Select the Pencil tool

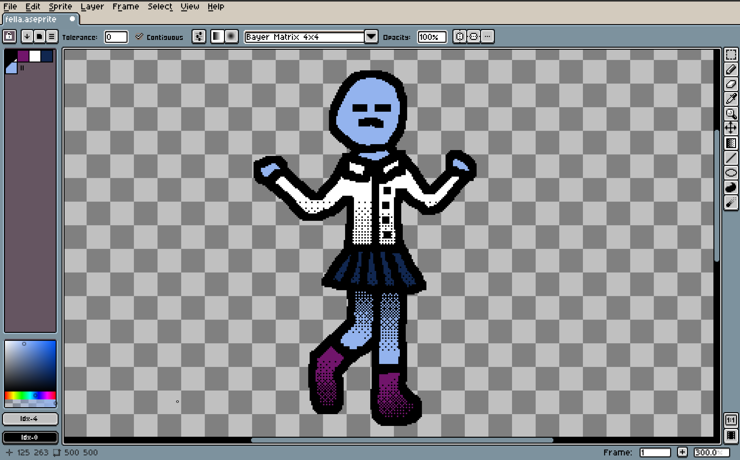pos(731,70)
